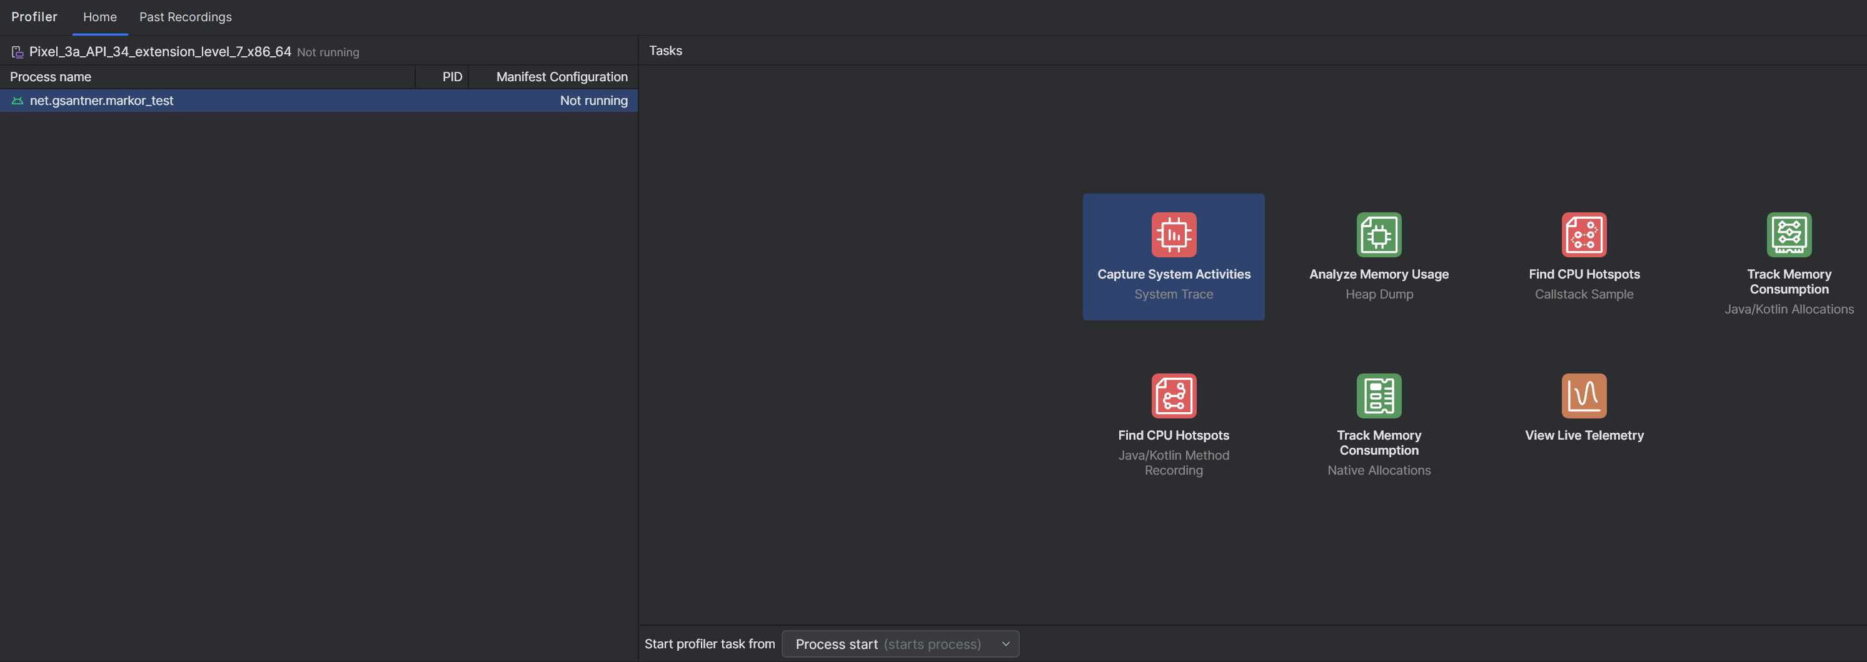Click the System Trace label text
Viewport: 1867px width, 662px height.
coord(1174,294)
